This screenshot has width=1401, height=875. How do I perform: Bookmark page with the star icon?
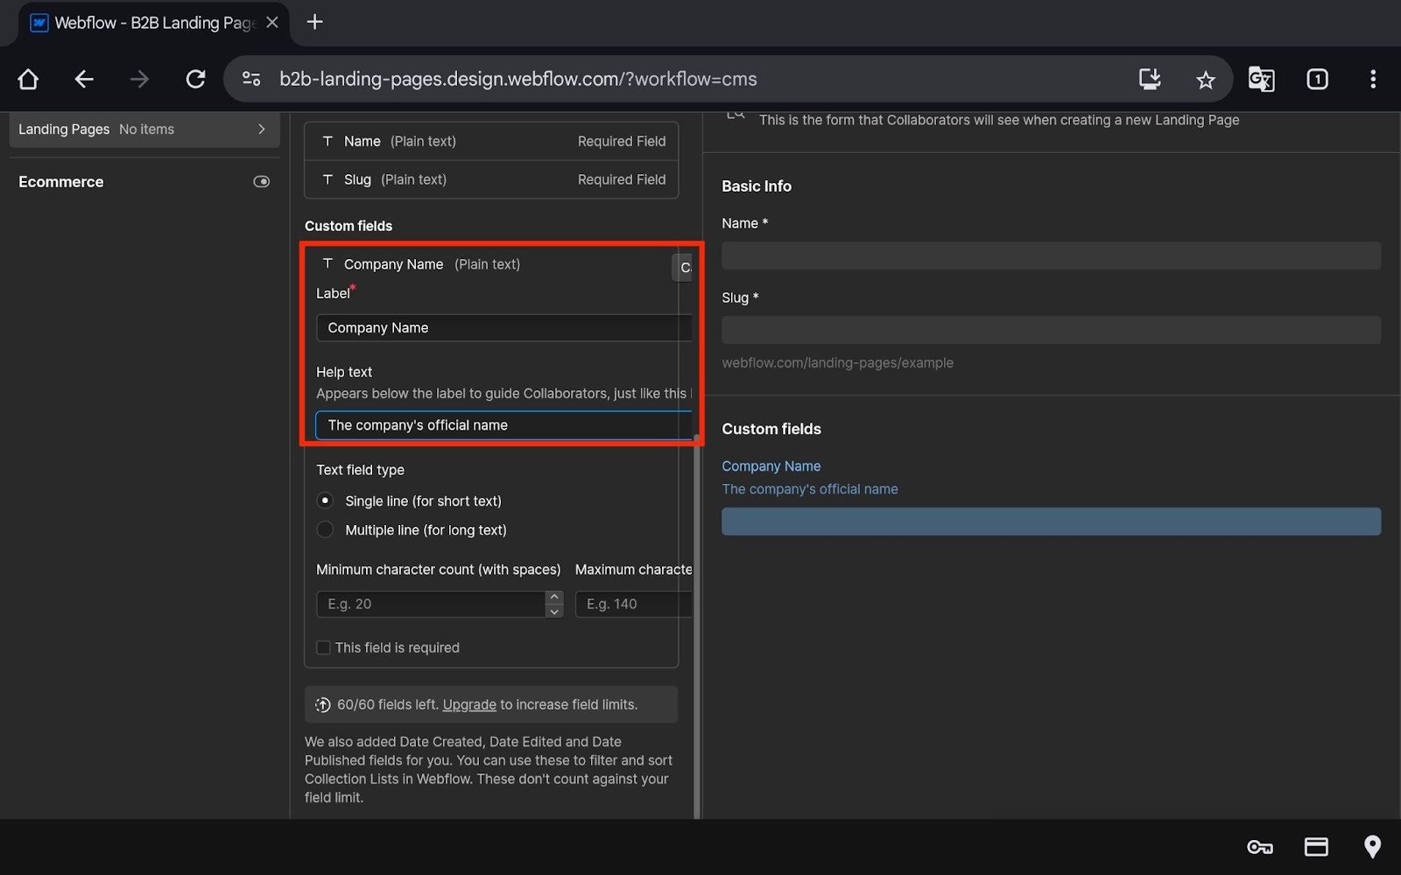pos(1205,80)
